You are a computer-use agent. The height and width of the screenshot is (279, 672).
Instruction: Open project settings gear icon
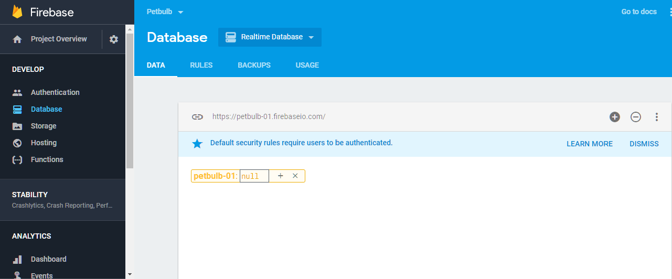(114, 39)
